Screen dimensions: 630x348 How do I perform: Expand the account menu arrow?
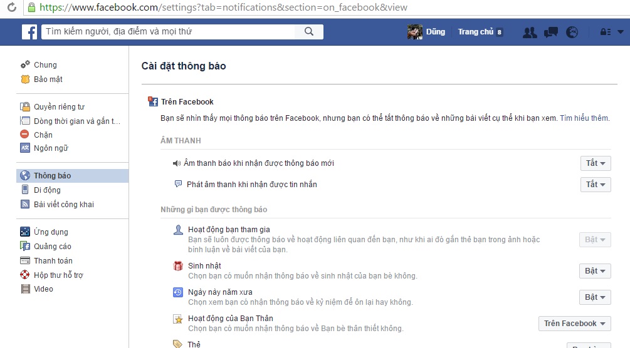click(621, 32)
